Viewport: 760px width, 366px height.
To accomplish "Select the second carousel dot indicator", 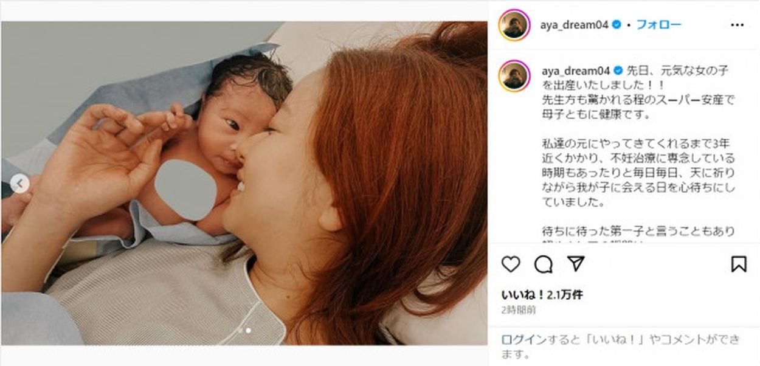I will 249,331.
